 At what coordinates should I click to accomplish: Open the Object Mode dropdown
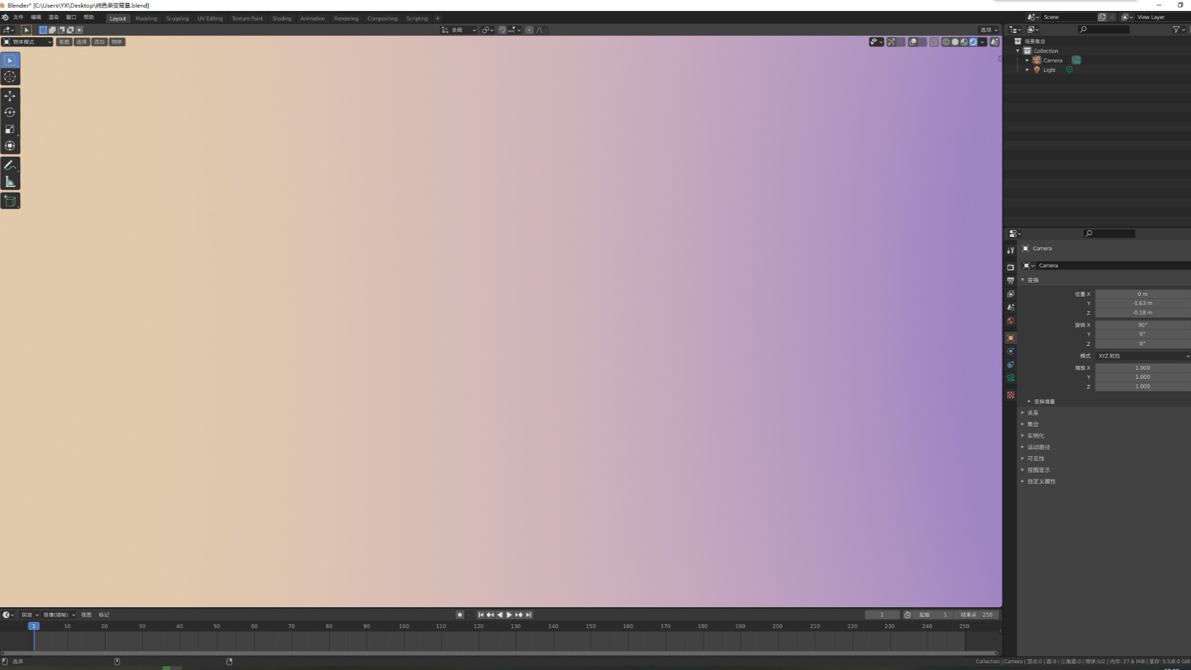pyautogui.click(x=27, y=42)
